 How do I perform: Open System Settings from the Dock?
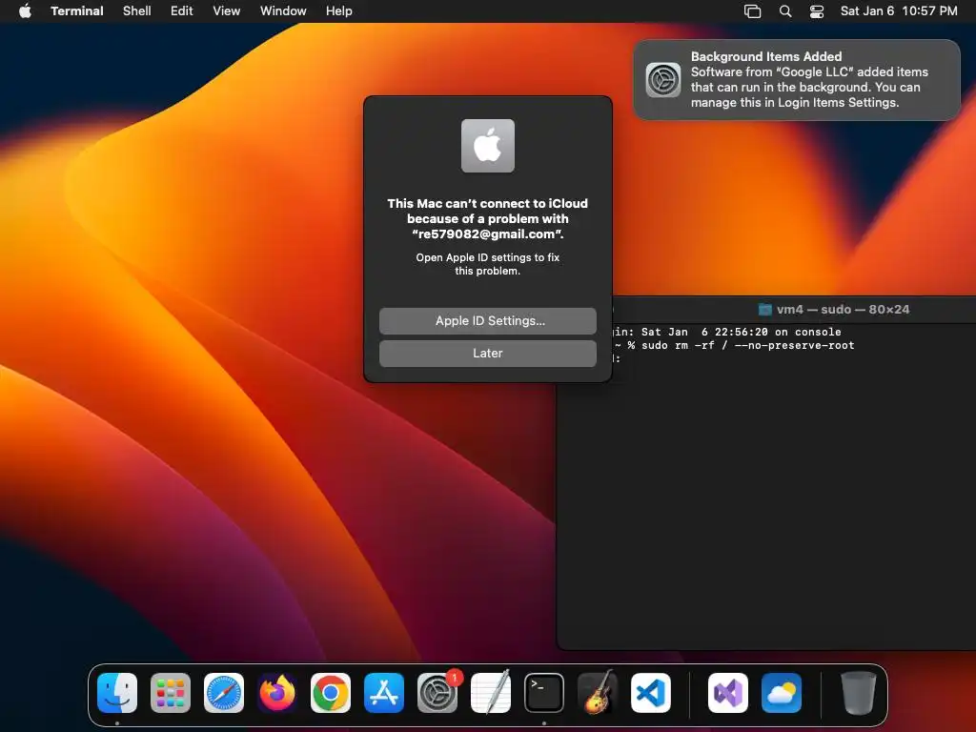click(x=437, y=693)
